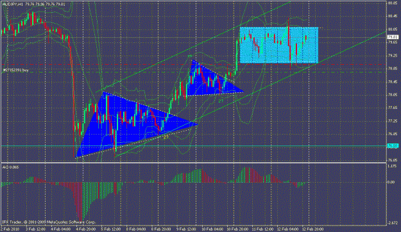401x232 pixels.
Task: Click the 76.05 price scale label
Action: [x=392, y=160]
